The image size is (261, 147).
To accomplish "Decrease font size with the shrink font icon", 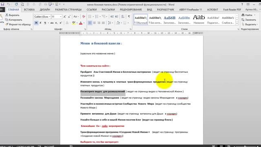I will tap(69, 17).
